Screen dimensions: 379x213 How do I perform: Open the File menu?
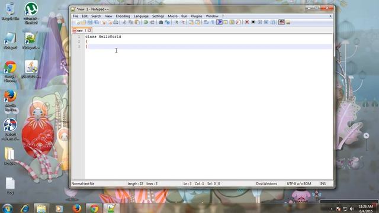point(75,16)
